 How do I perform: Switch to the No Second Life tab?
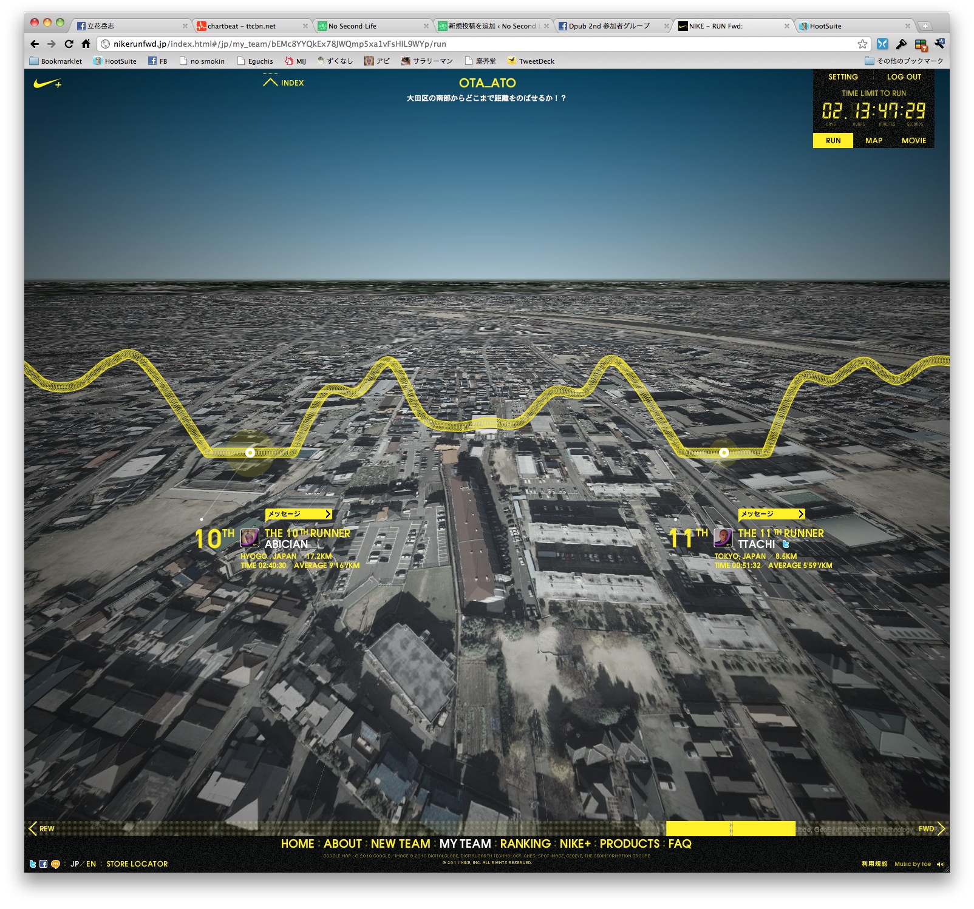click(x=372, y=25)
